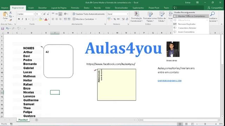The width and height of the screenshot is (225, 126).
Task: Switch to Revisão ribbon tab
Action: [97, 8]
